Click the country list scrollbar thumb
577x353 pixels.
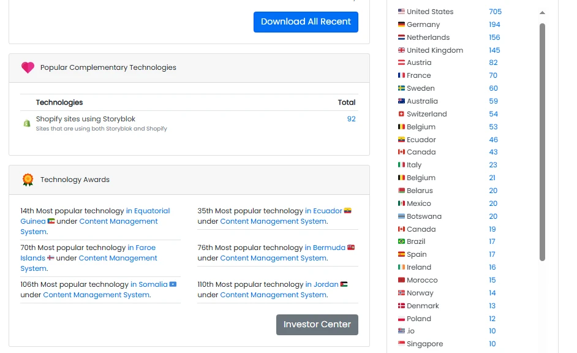(x=542, y=141)
